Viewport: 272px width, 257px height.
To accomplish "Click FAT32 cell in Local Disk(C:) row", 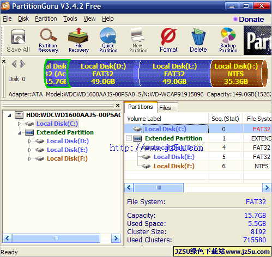I will click(257, 129).
